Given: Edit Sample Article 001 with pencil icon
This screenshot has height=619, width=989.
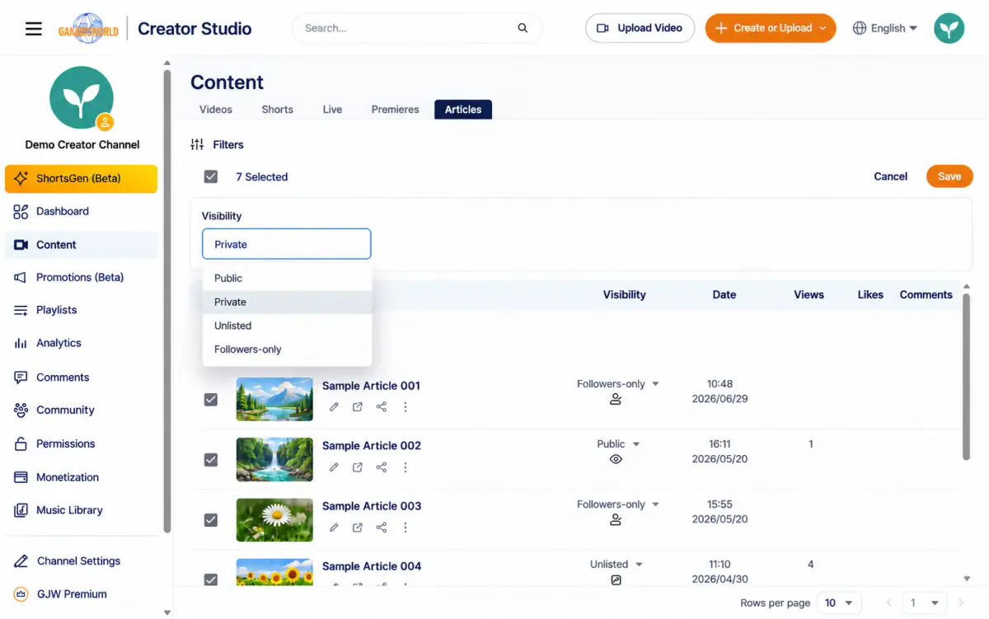Looking at the screenshot, I should coord(334,407).
